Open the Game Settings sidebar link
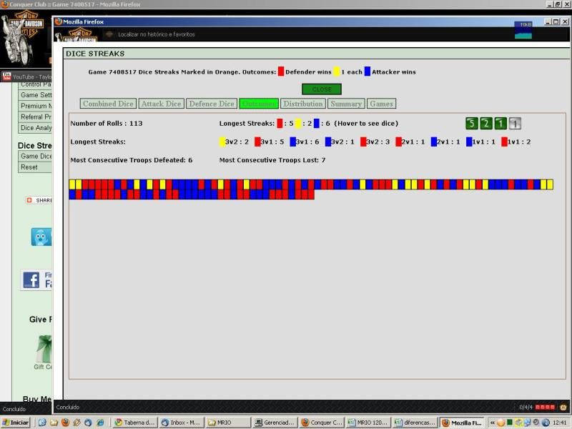Image resolution: width=572 pixels, height=429 pixels. [35, 95]
